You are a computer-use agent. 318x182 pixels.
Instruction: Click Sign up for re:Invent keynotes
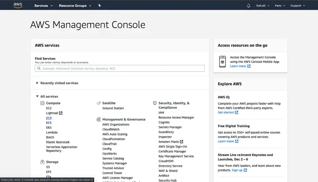(237, 170)
